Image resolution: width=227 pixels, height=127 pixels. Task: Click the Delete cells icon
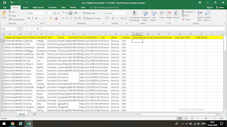click(x=169, y=13)
